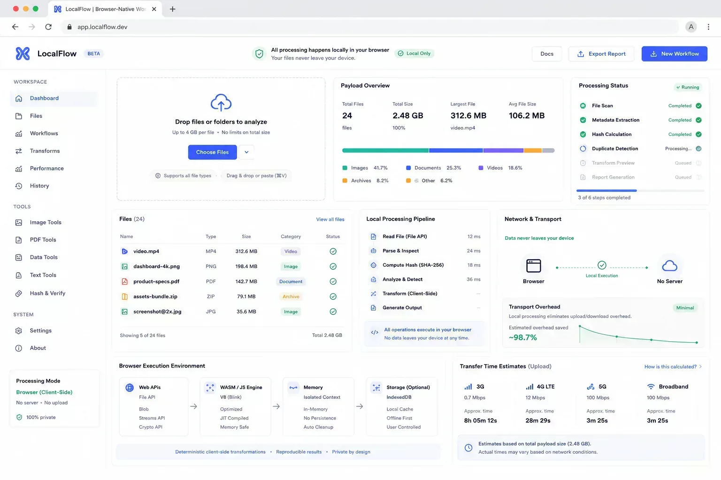Expand the How is this calculated chevron
Screen dimensions: 721x480
(x=701, y=367)
